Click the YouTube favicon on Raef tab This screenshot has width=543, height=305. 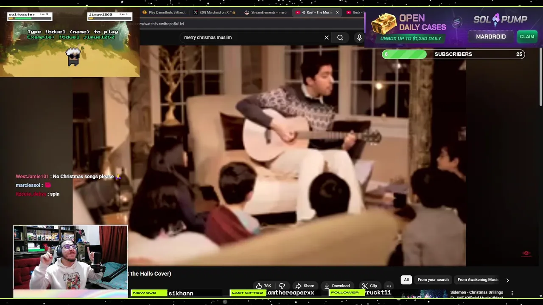pyautogui.click(x=298, y=12)
